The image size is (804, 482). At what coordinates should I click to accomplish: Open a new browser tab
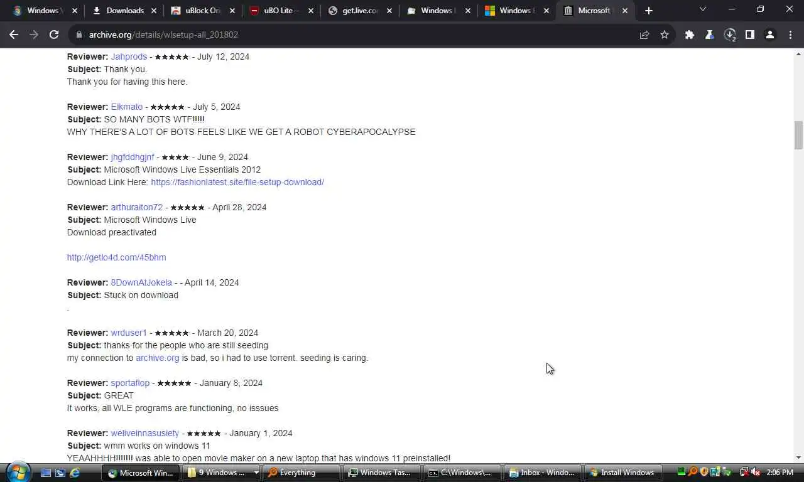(649, 11)
